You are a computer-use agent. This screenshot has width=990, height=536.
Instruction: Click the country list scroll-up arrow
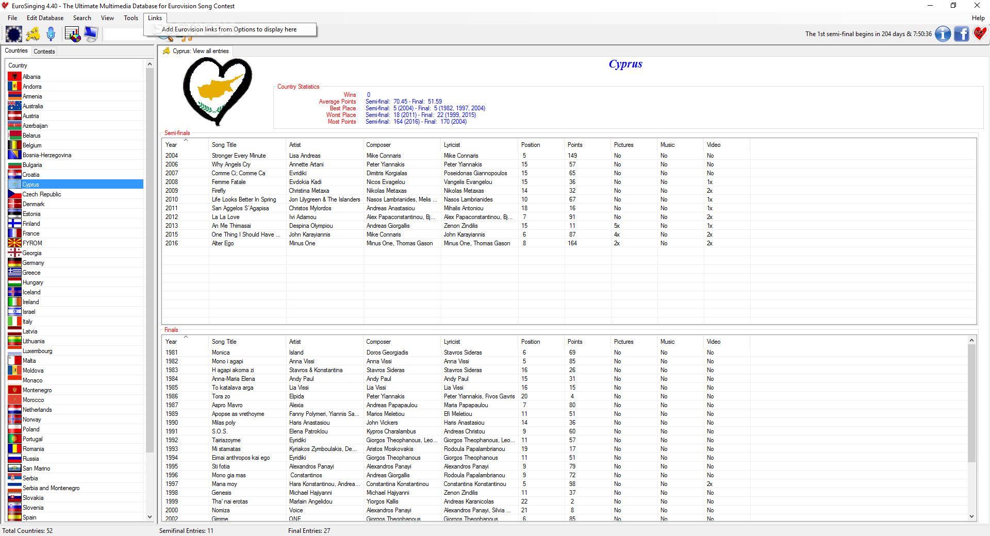[x=150, y=64]
